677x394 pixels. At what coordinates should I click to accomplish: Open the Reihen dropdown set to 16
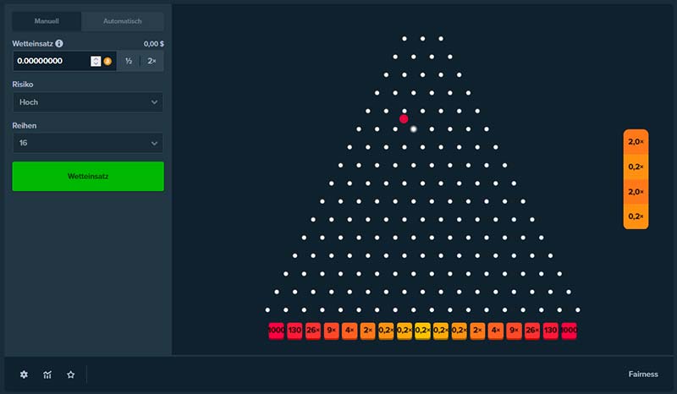pos(88,143)
